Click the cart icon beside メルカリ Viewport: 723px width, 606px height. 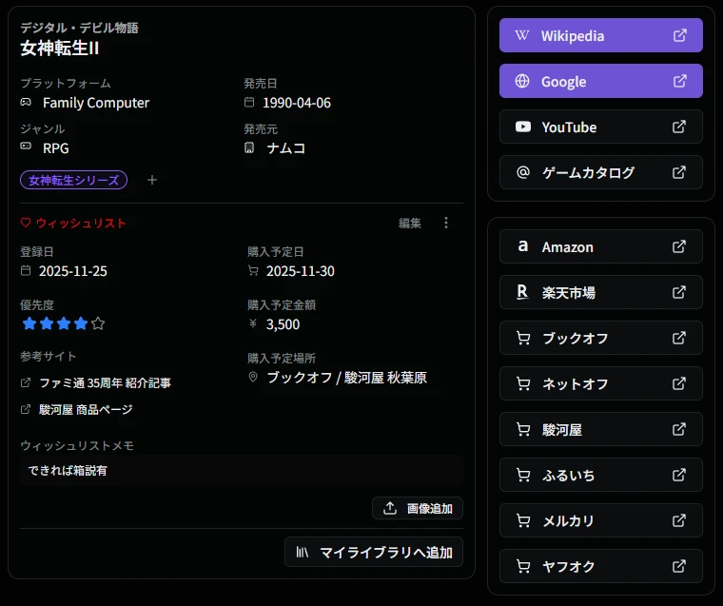click(x=523, y=520)
